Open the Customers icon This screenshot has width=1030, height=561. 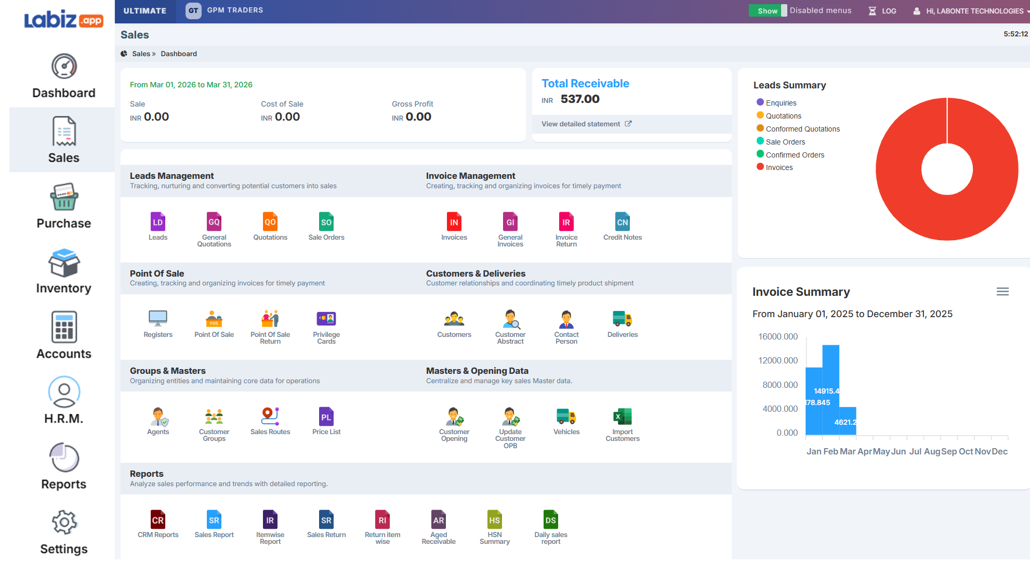point(454,318)
